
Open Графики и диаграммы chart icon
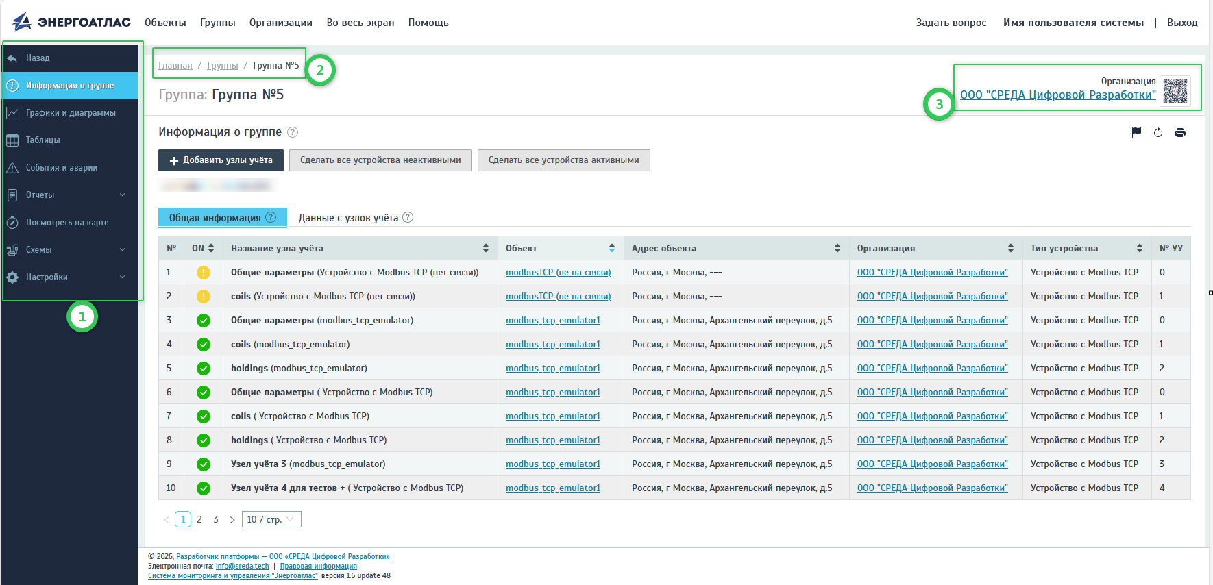coord(12,113)
